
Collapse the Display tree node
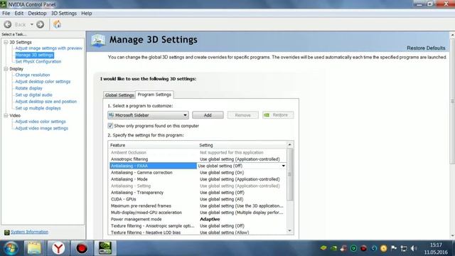pyautogui.click(x=6, y=69)
